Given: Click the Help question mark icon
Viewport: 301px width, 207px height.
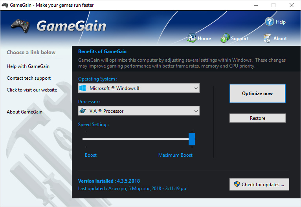Looking at the screenshot, I should pyautogui.click(x=269, y=22).
